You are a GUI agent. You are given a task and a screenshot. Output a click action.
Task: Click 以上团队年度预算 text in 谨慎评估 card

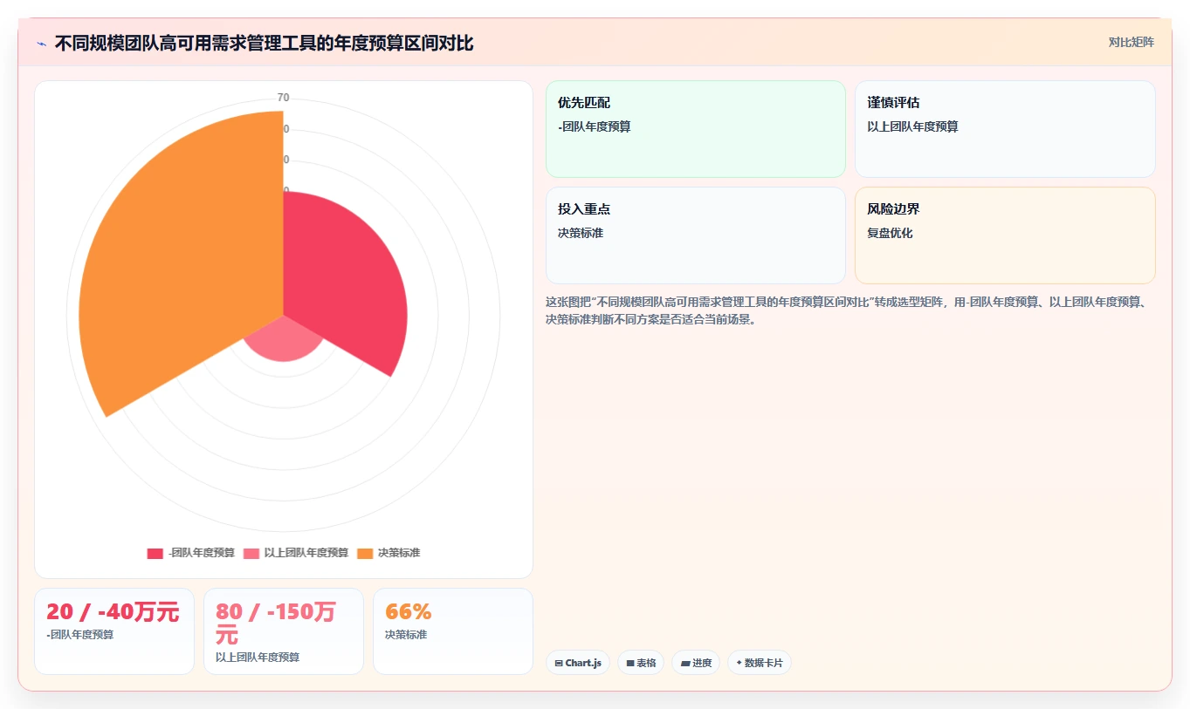click(912, 126)
